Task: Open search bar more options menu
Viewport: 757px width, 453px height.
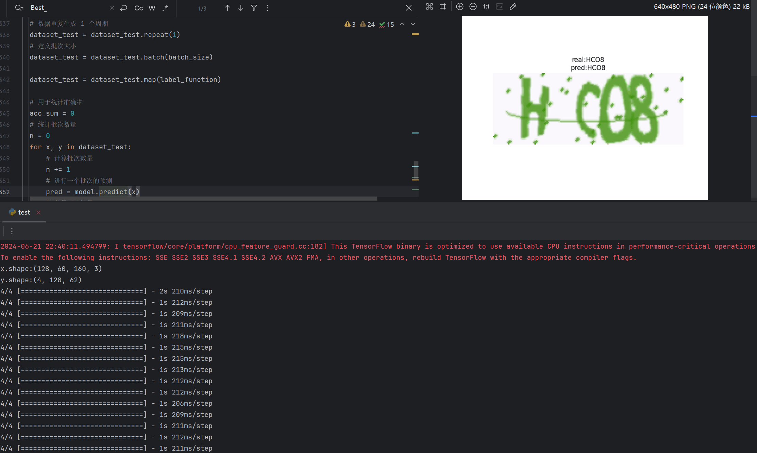Action: pos(267,8)
